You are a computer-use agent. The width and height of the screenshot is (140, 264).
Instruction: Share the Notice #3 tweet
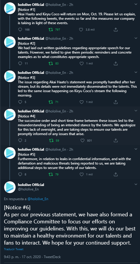116,102
